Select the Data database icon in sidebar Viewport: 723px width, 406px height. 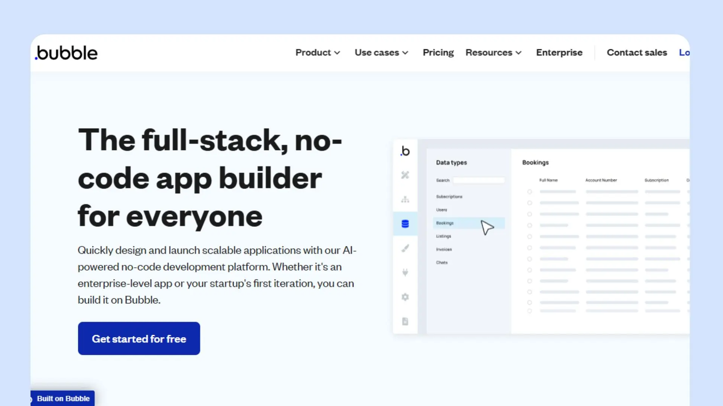(405, 224)
